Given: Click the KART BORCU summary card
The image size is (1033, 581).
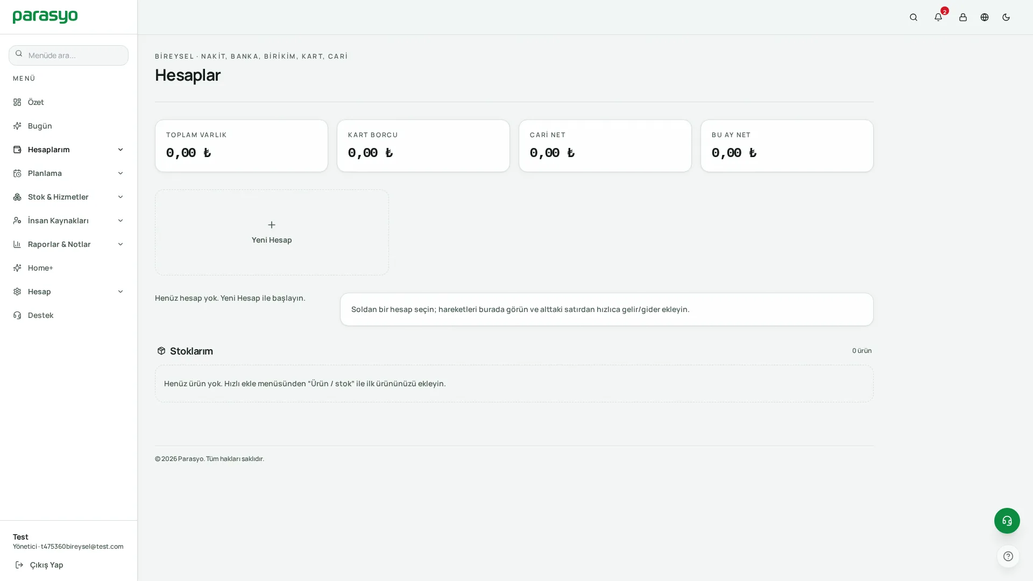Looking at the screenshot, I should click(423, 146).
